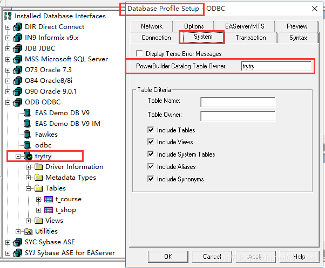The image size is (325, 268).
Task: Toggle Include System Tables checkbox
Action: coord(151,154)
